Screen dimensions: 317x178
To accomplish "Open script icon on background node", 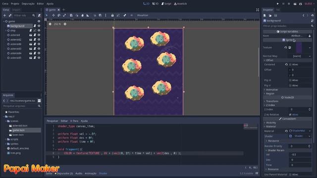I will 35,26.
